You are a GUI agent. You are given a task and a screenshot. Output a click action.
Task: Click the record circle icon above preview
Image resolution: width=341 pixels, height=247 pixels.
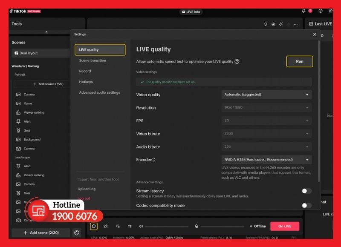point(273,24)
